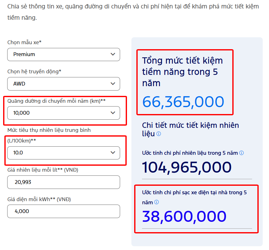Expand fuel consumption dropdown showing 10.0

tap(64, 153)
